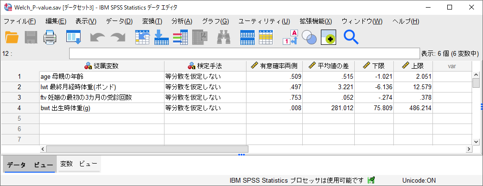Click Search magnifier icon

click(351, 37)
